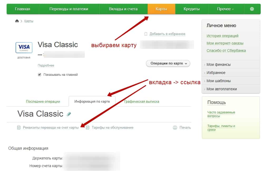
Task: Click the Подробнее link under card name
Action: click(x=46, y=66)
